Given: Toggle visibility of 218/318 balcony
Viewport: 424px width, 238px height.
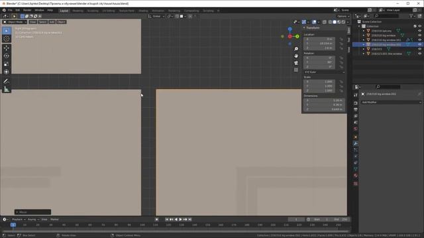Looking at the screenshot, I should point(419,31).
